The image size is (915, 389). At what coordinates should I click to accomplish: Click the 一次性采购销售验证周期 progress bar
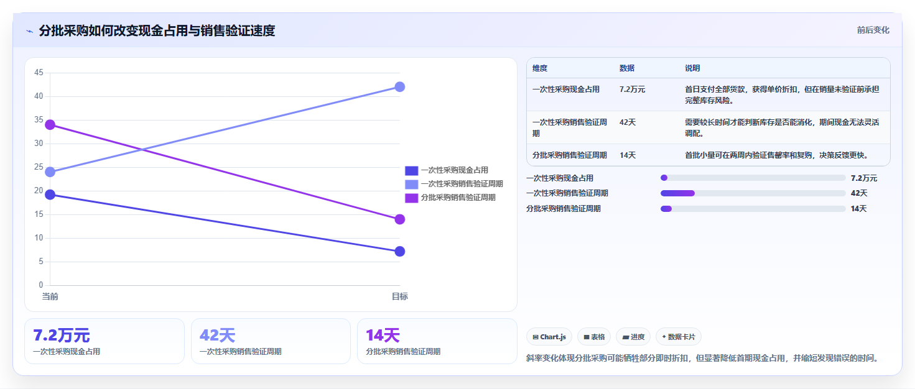point(753,193)
